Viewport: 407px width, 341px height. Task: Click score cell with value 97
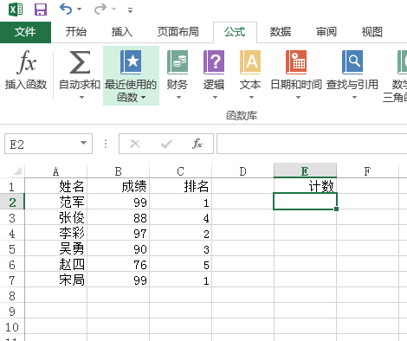(118, 233)
